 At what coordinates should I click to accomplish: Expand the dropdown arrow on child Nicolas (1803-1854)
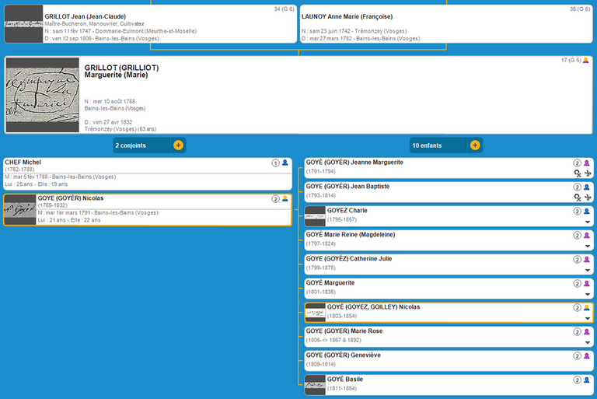587,318
